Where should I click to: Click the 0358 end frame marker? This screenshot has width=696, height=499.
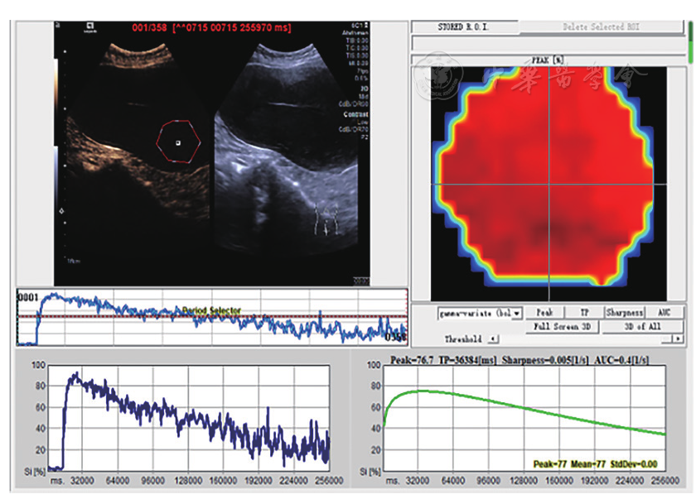pyautogui.click(x=396, y=338)
